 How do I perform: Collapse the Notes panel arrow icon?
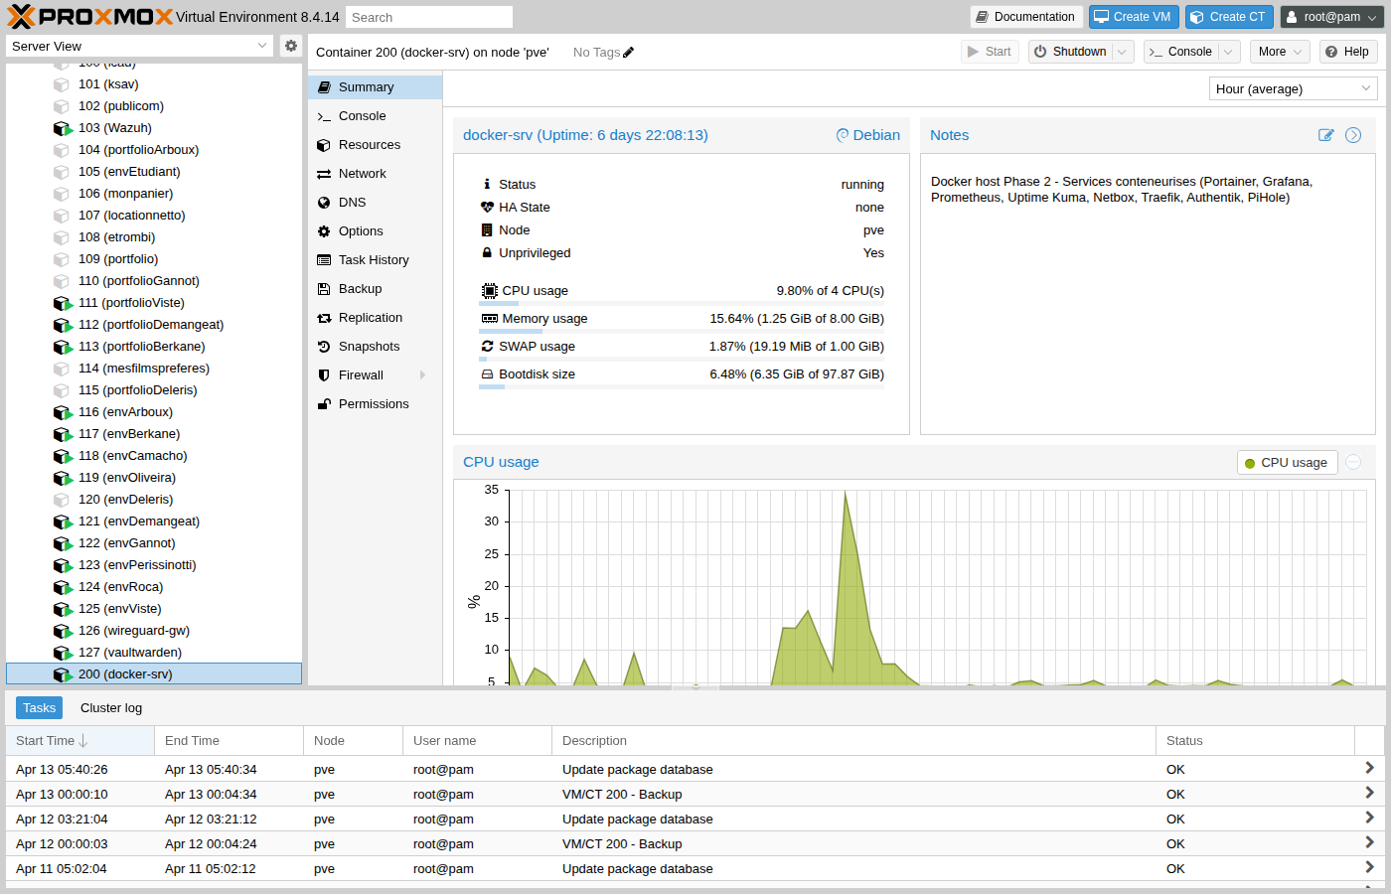coord(1353,135)
